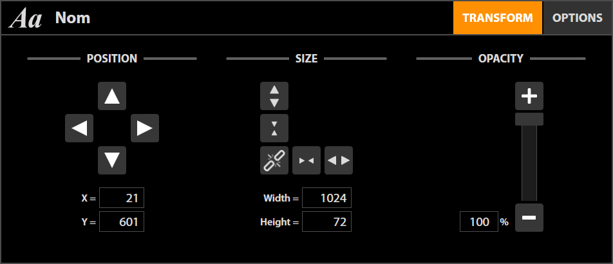Click the opacity slider track
Image resolution: width=613 pixels, height=264 pixels.
pos(529,164)
